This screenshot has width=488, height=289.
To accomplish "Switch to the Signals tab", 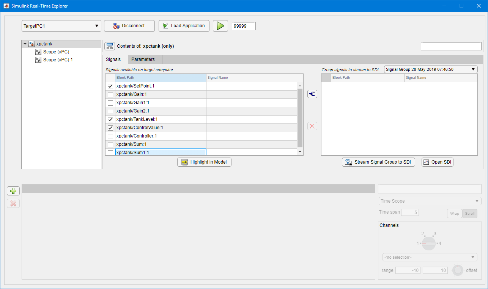I will [x=113, y=59].
